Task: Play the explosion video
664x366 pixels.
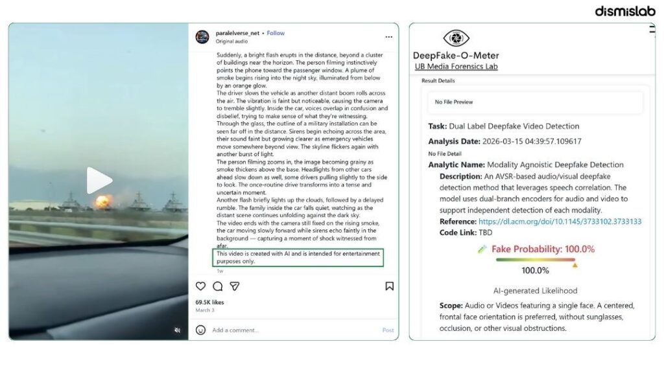Action: (x=99, y=180)
